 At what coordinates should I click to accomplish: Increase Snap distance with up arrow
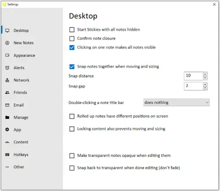(205, 74)
